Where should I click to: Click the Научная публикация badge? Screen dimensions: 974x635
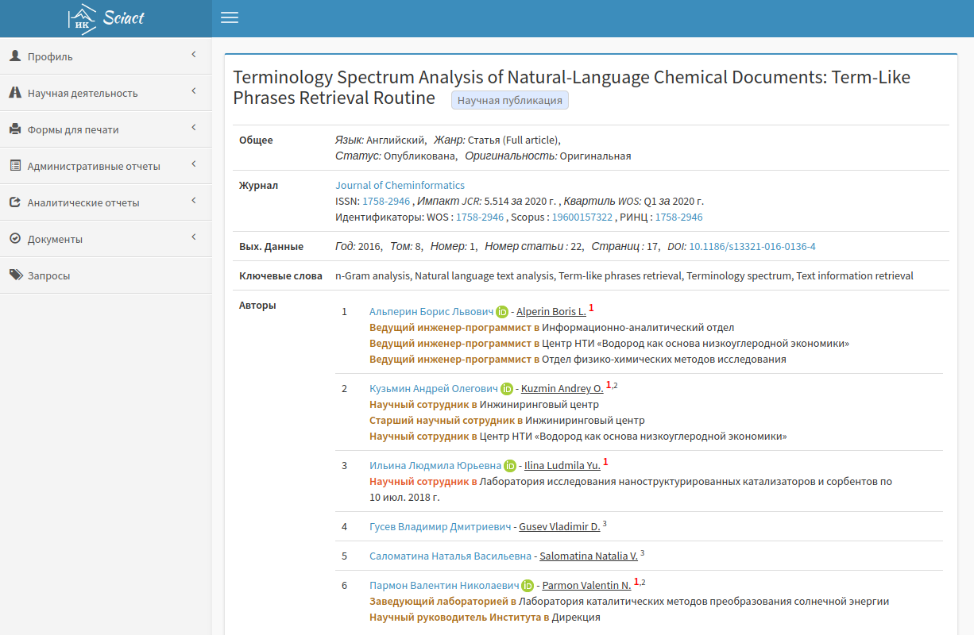point(509,100)
